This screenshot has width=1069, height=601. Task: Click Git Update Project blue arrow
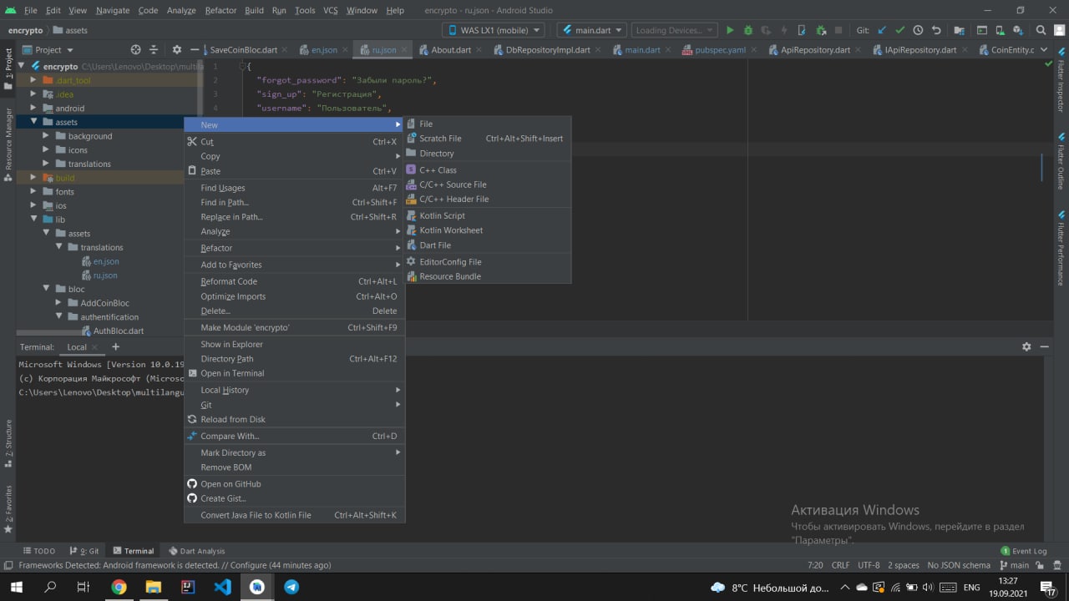coord(882,30)
